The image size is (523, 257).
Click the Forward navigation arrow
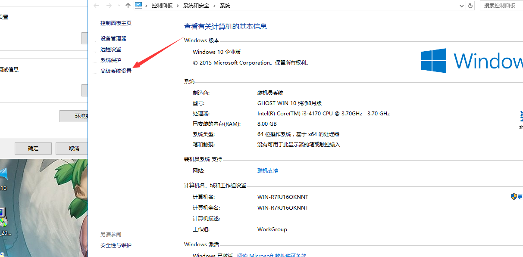coord(109,6)
